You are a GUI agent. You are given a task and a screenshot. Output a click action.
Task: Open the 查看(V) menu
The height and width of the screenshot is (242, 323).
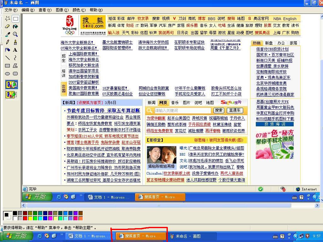(x=45, y=10)
